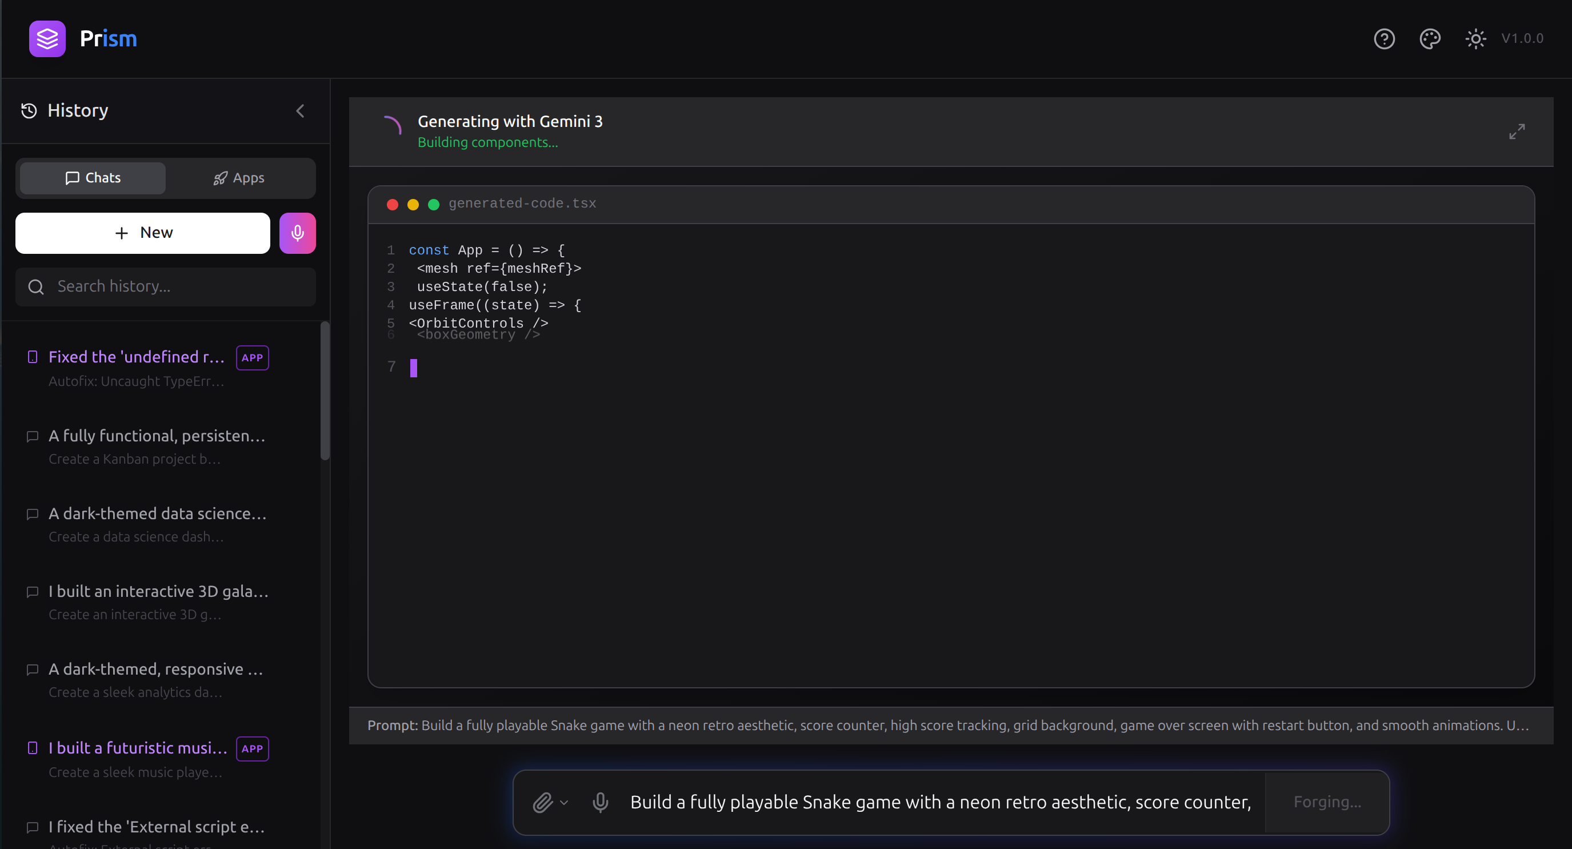Viewport: 1572px width, 849px height.
Task: Click the history list scrollbar
Action: pos(325,390)
